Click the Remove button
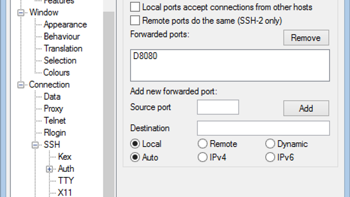 point(306,38)
